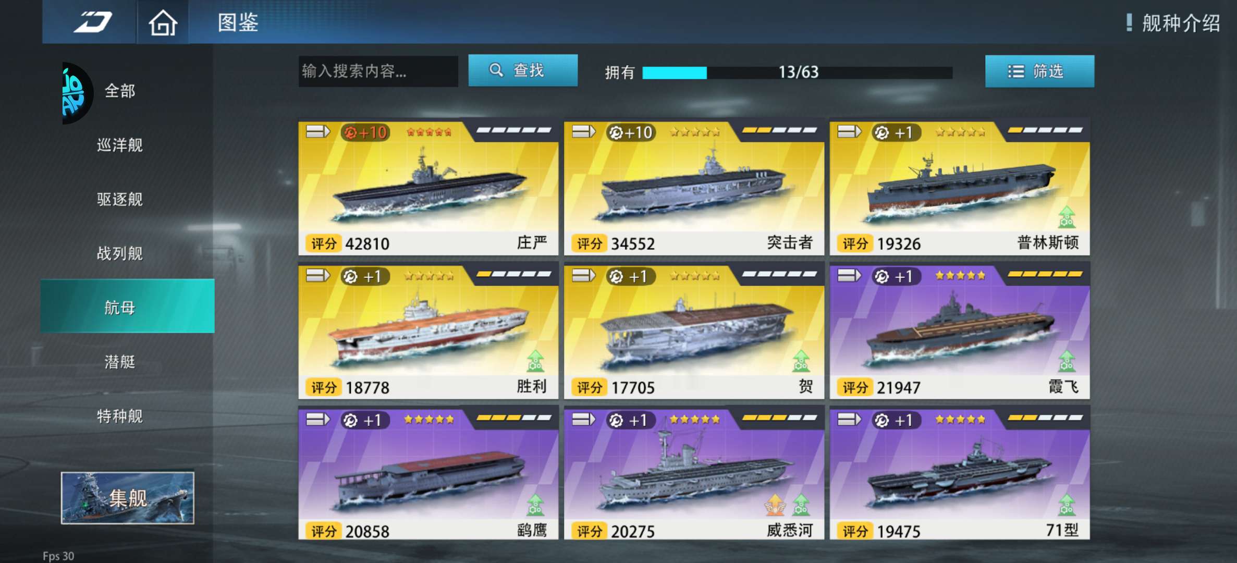This screenshot has height=563, width=1237.
Task: Go to the home screen icon
Action: click(x=163, y=22)
